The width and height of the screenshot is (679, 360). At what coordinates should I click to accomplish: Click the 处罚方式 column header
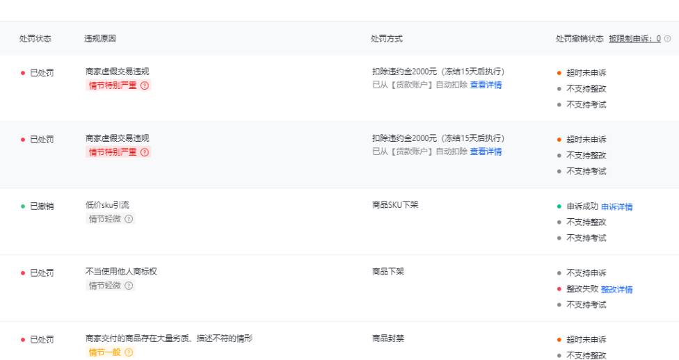tap(387, 39)
